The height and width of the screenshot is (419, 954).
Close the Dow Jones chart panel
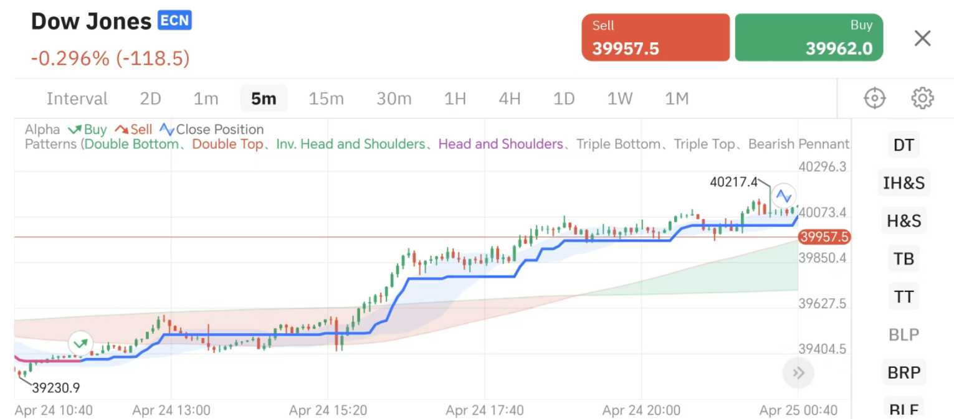[922, 39]
